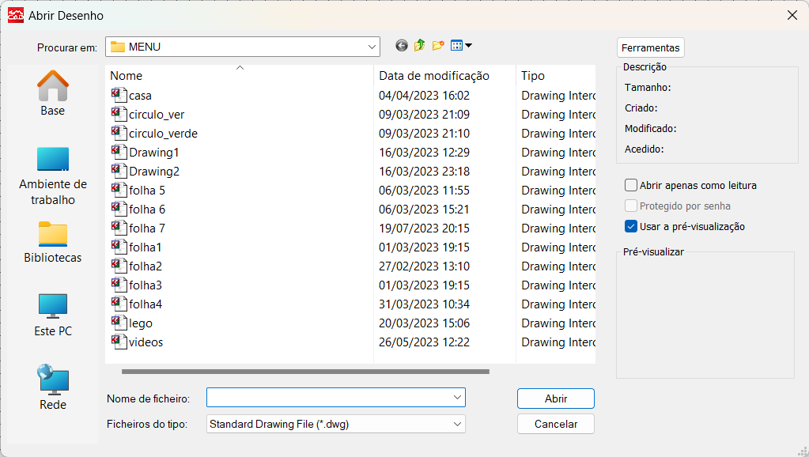Click the date 04/04/2023 16:02
This screenshot has height=457, width=809.
point(424,96)
